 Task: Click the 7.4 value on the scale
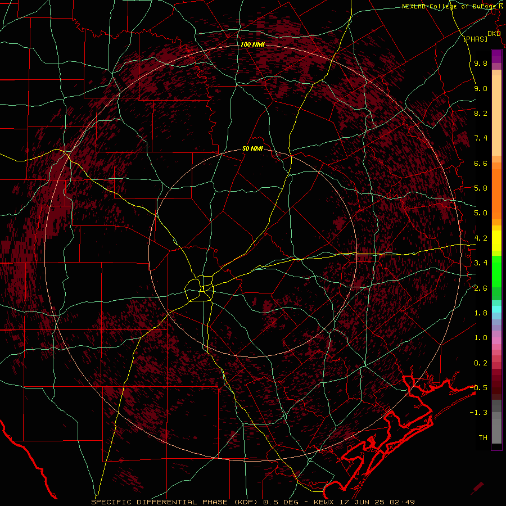481,138
